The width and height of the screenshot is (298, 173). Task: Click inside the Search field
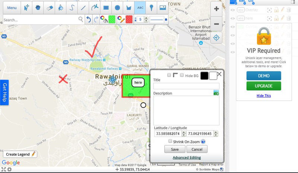coord(41,20)
